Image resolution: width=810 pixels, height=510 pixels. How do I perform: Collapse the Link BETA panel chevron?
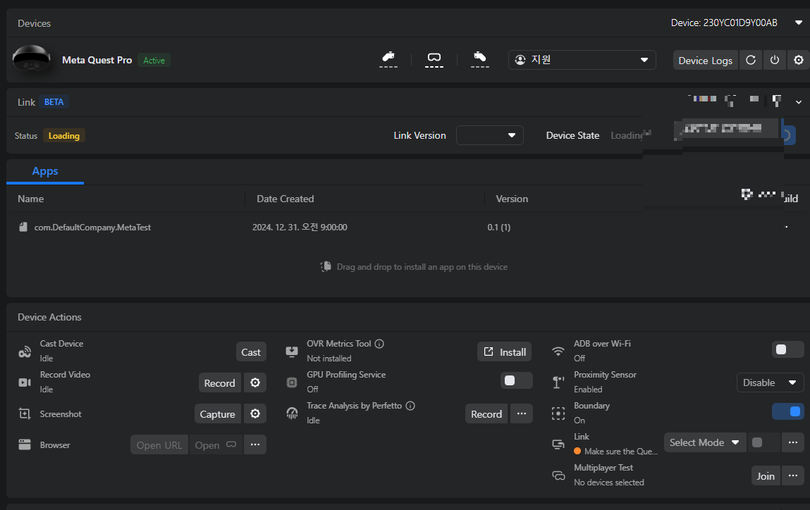(x=799, y=102)
